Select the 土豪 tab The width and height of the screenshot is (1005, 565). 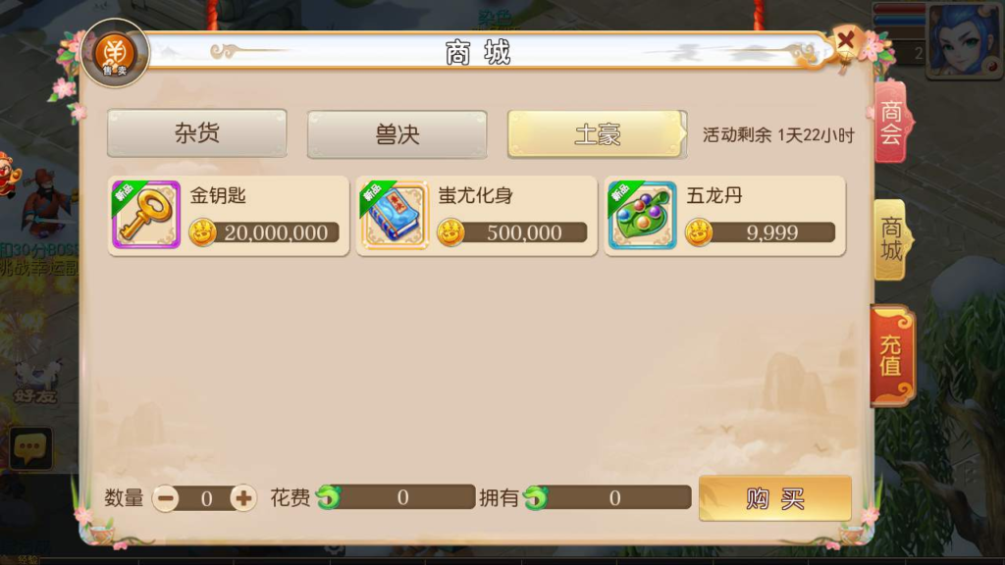(598, 134)
